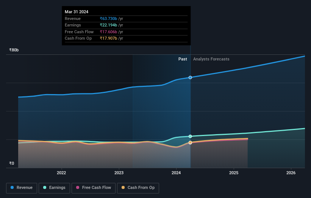Viewport: 311px width, 198px height.
Task: Toggle the Free Cash Flow legend button
Action: coord(94,188)
